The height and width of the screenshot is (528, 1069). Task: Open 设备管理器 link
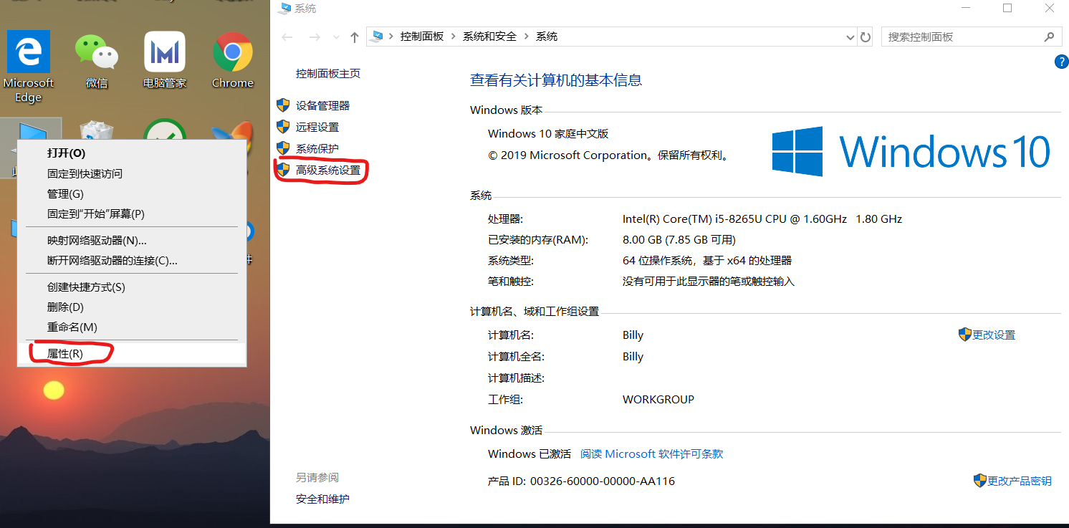click(322, 105)
